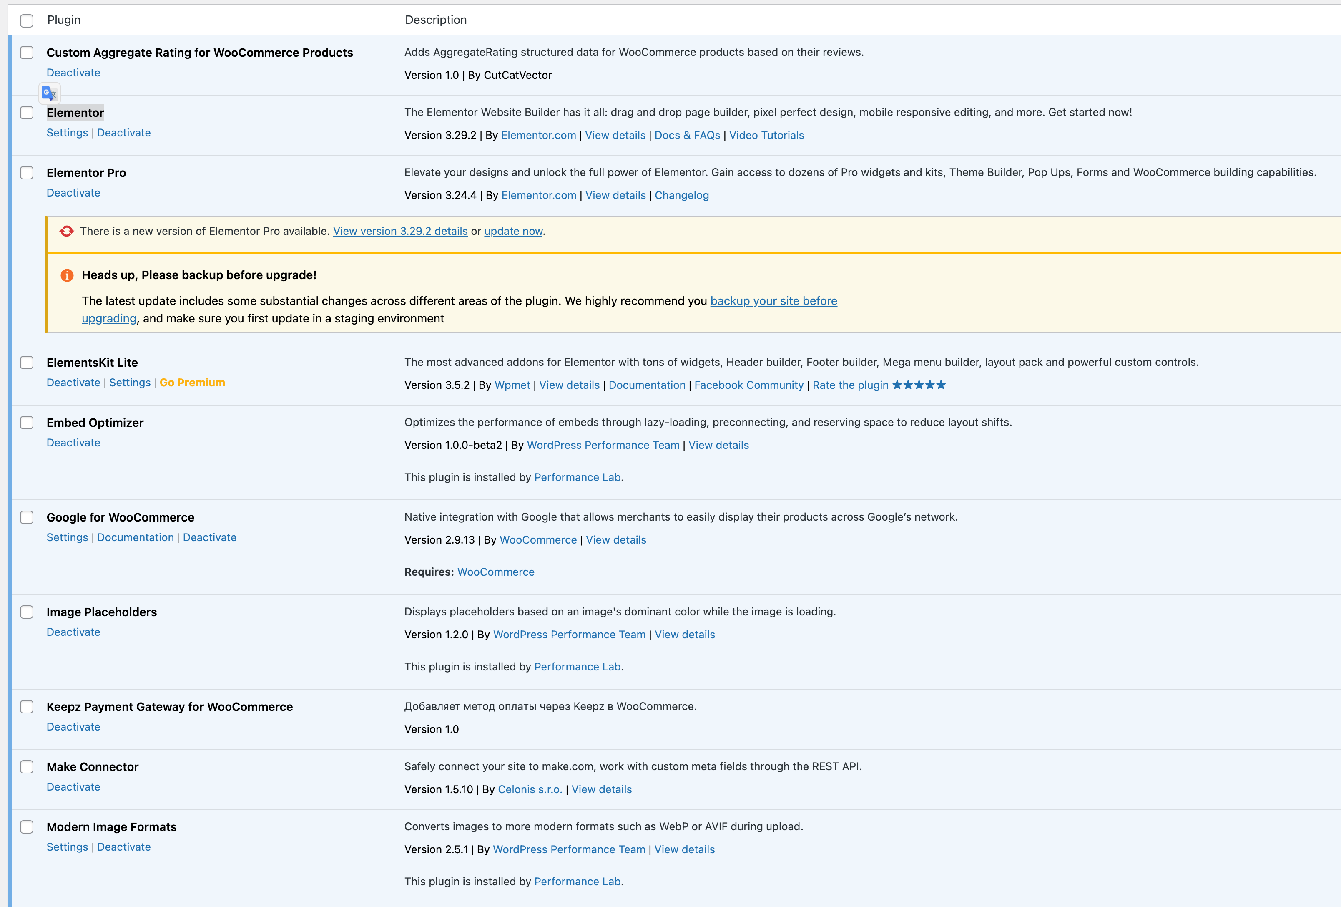Open Elementor Video Tutorials link
This screenshot has width=1341, height=907.
pos(766,135)
